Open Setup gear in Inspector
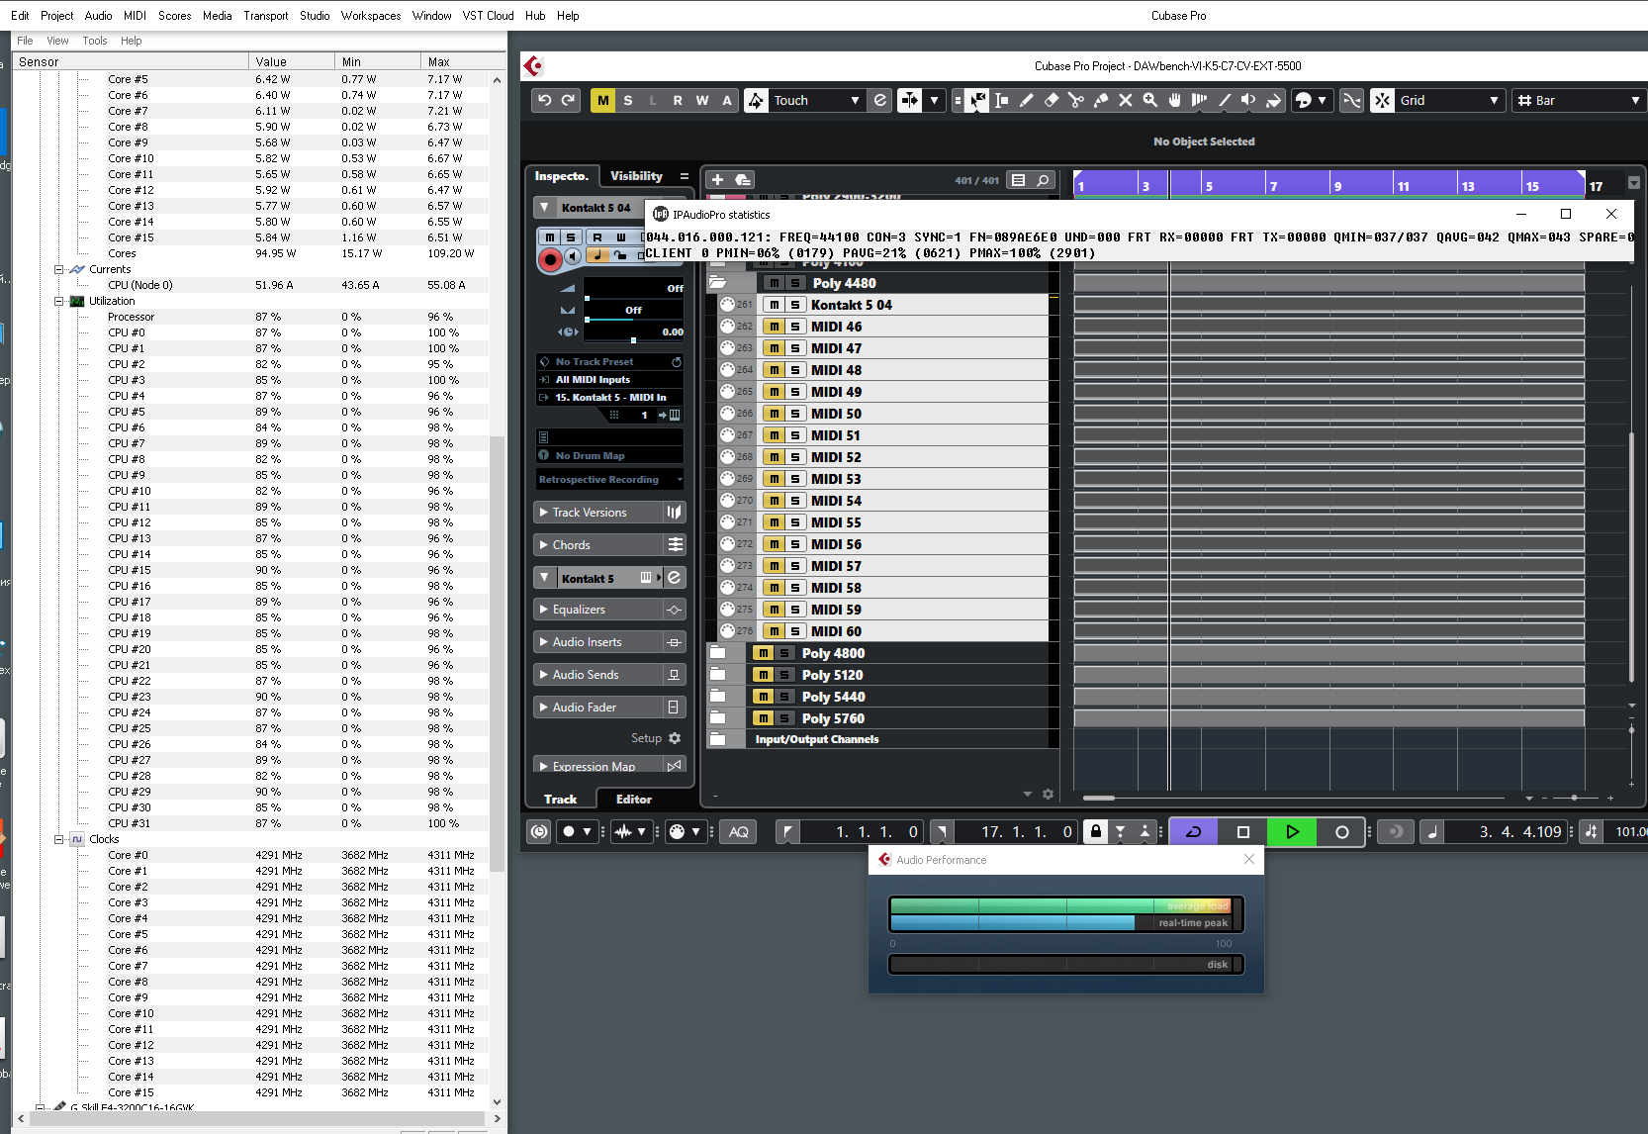The height and width of the screenshot is (1134, 1648). coord(675,738)
